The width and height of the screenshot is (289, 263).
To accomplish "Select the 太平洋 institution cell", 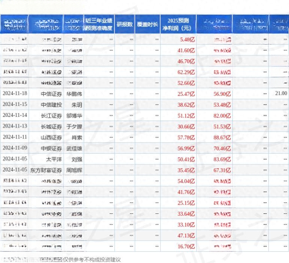I will [54, 159].
